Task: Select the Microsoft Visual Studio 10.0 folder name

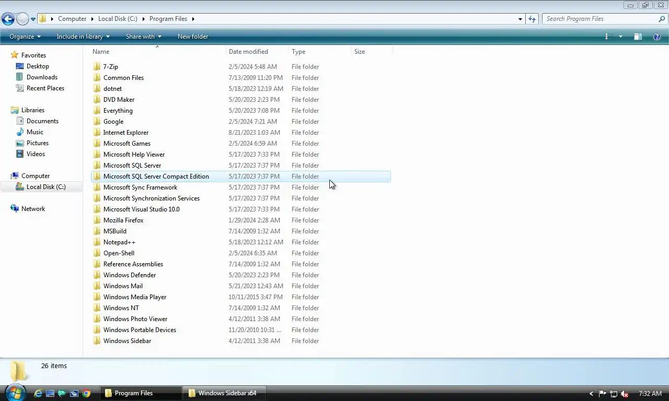Action: 141,209
